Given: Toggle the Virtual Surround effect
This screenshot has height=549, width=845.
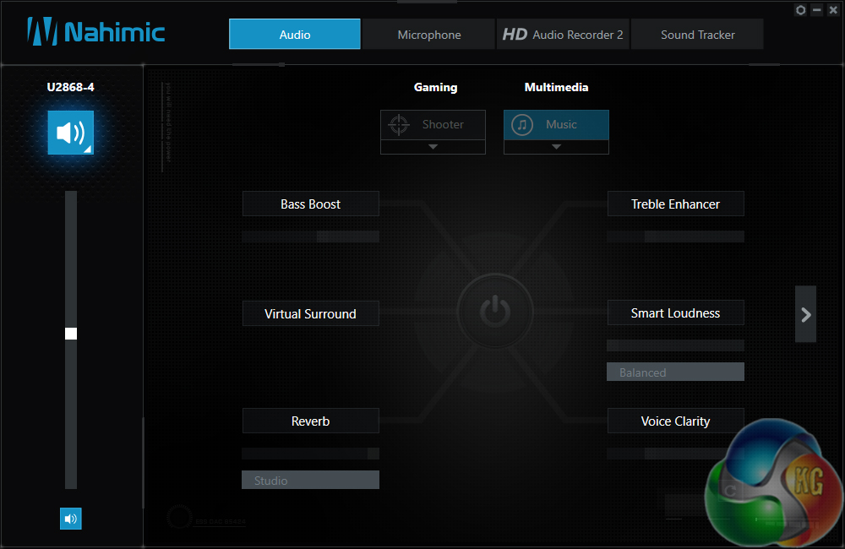Looking at the screenshot, I should [x=310, y=313].
